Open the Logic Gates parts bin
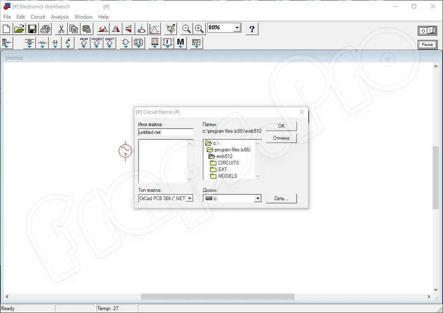The image size is (443, 313). pyautogui.click(x=125, y=43)
